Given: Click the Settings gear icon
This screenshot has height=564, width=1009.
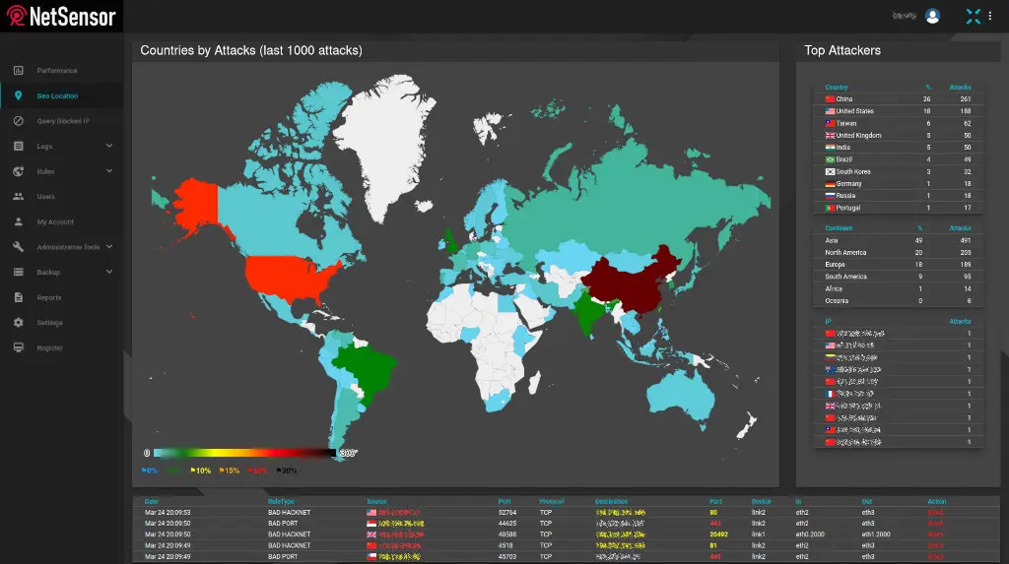Looking at the screenshot, I should pyautogui.click(x=18, y=322).
